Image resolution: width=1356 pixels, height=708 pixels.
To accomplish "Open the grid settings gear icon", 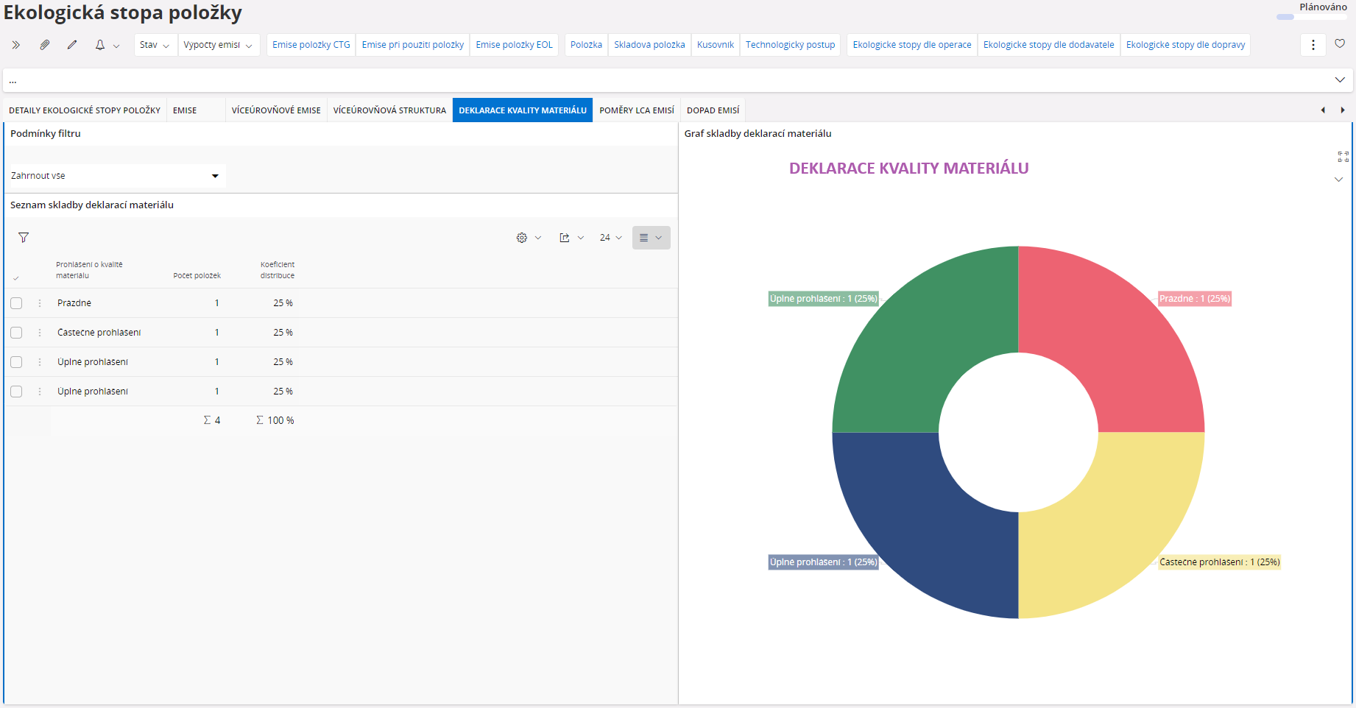I will (x=522, y=238).
